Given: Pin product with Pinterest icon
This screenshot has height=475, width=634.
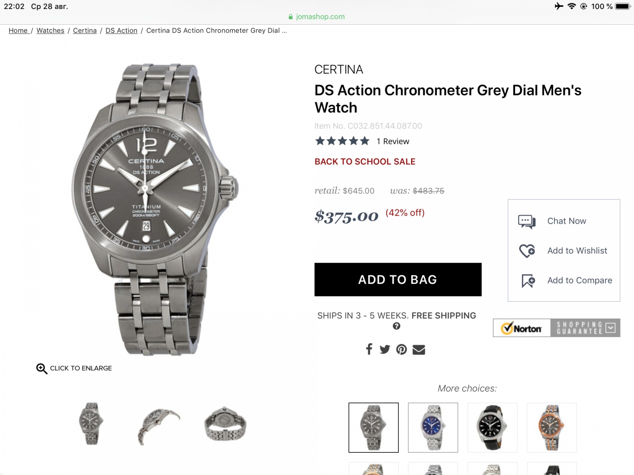Looking at the screenshot, I should point(402,349).
